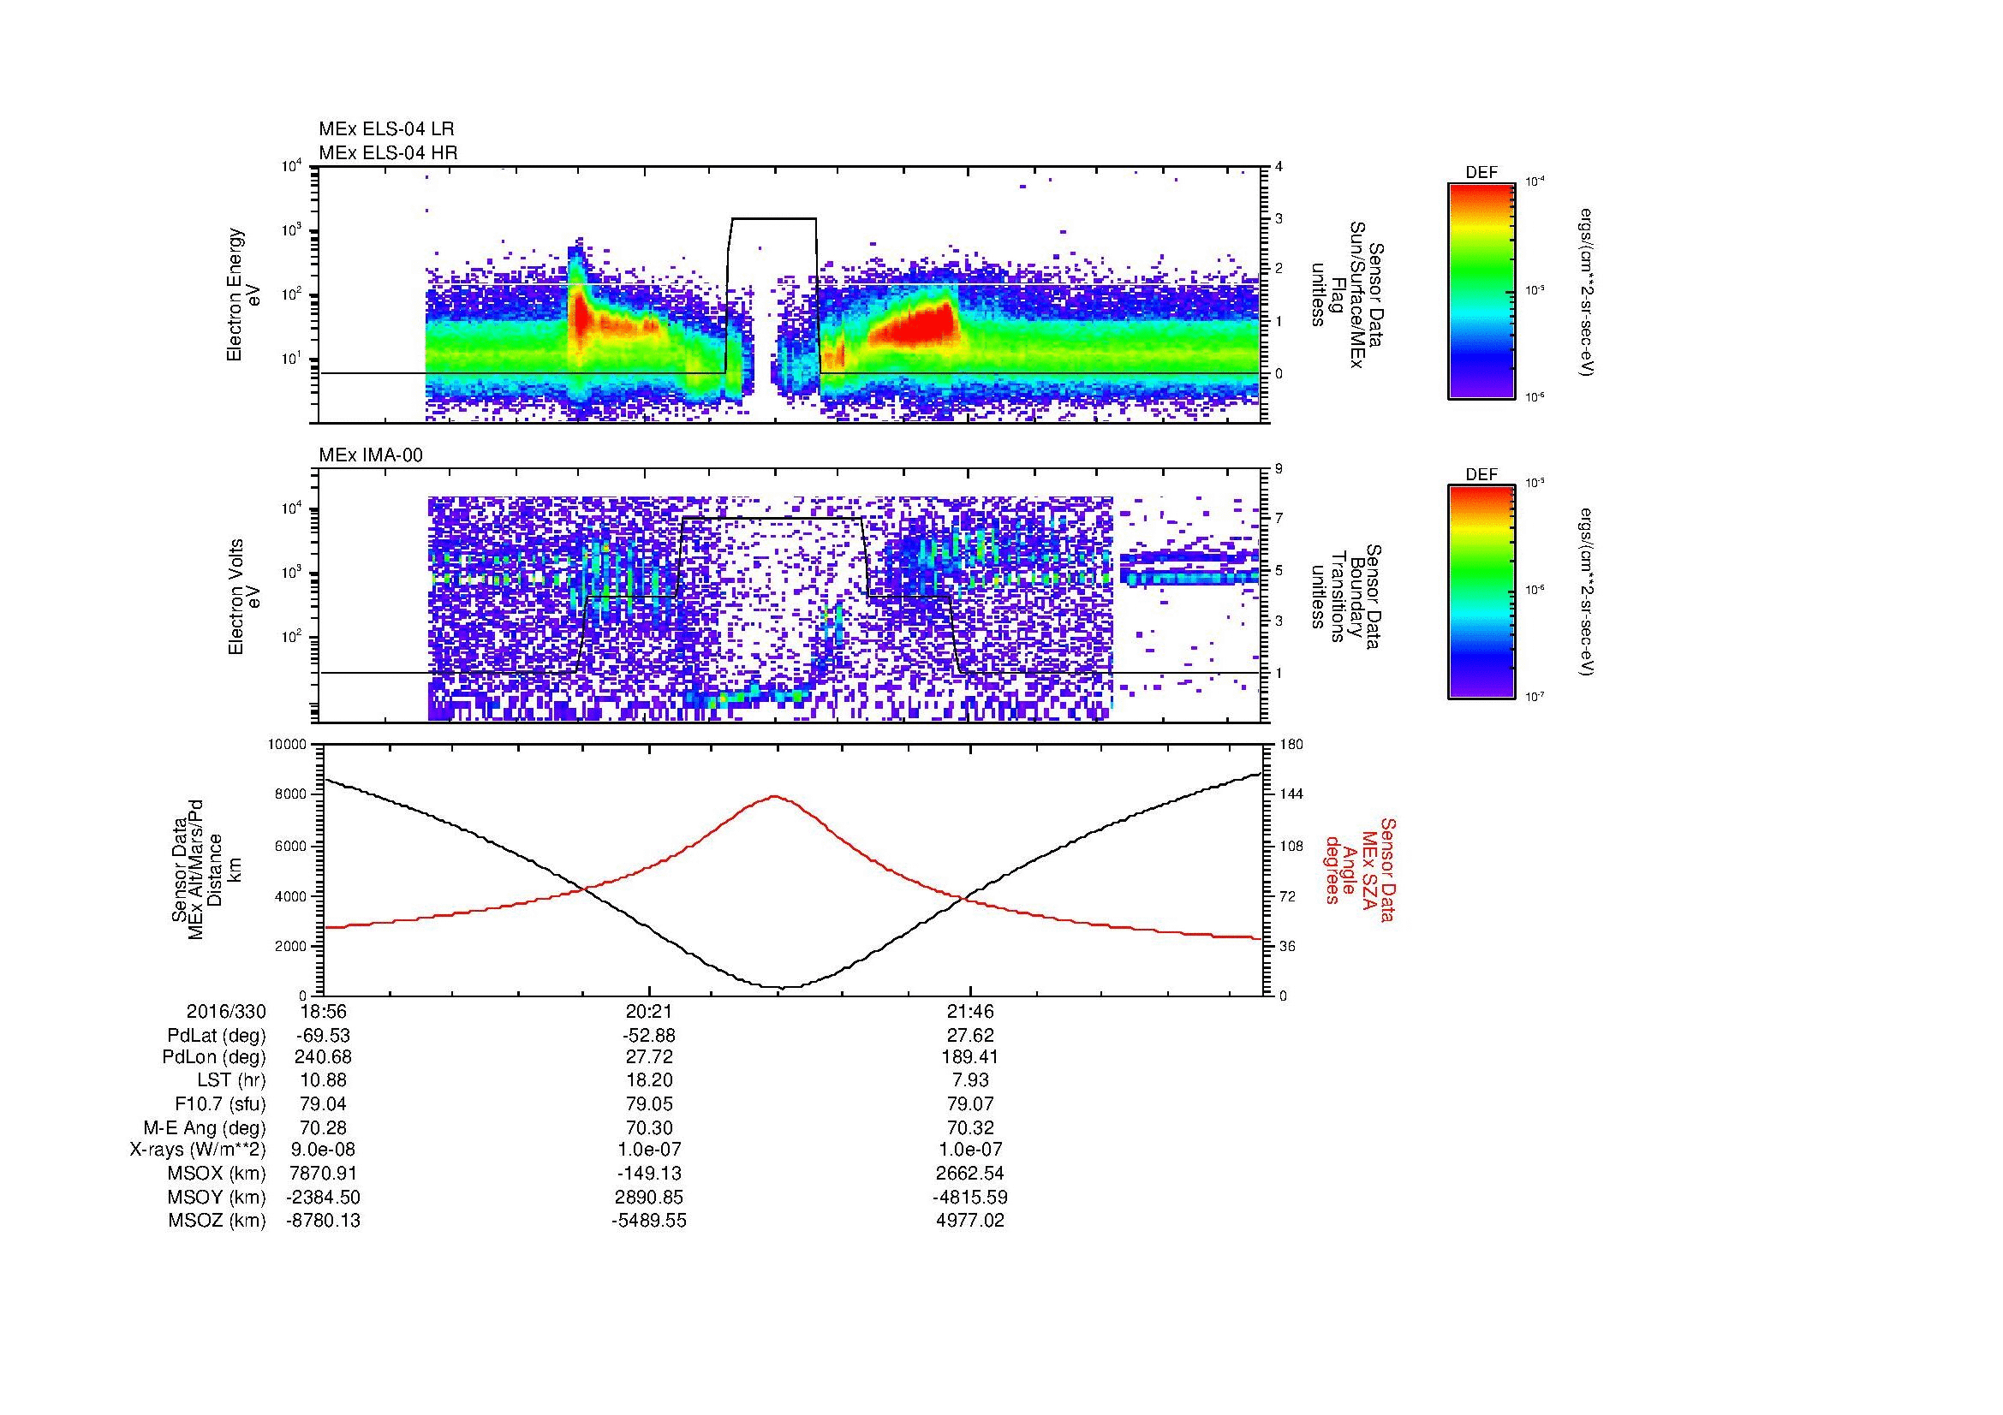Click the 'M-E Ang (deg)' row label
This screenshot has width=2003, height=1415.
(x=205, y=1128)
